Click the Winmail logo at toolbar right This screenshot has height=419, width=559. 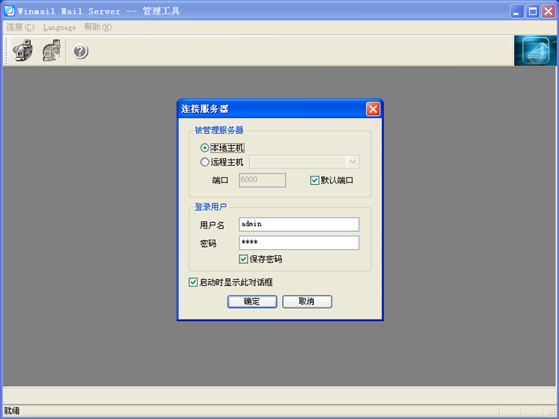tap(535, 51)
